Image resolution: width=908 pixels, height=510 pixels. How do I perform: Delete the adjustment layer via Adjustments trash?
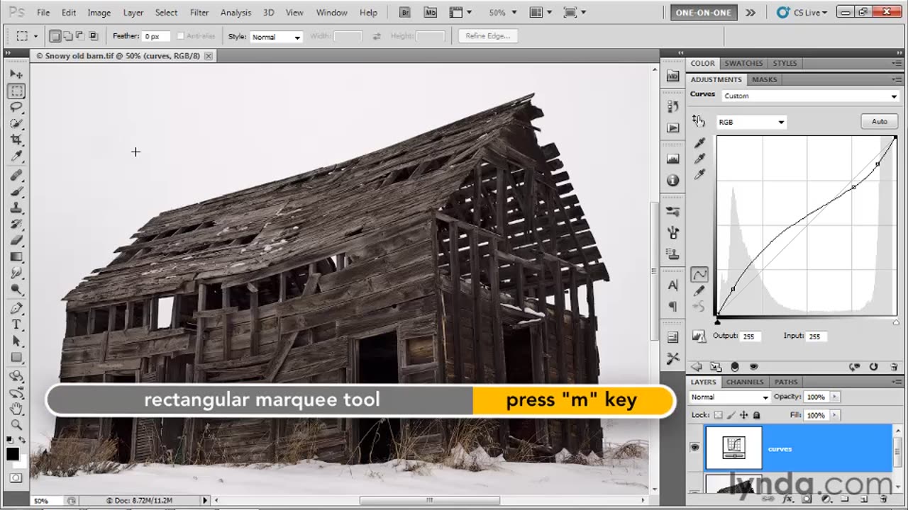point(892,367)
